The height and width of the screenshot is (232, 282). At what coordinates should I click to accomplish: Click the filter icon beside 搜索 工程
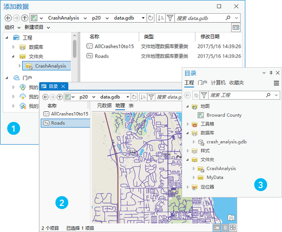204,95
